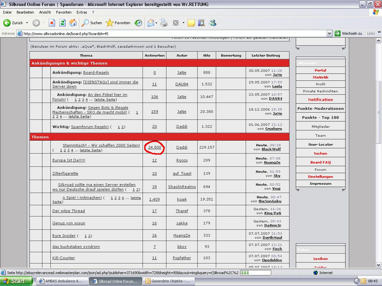Viewport: 382px width, 286px height.
Task: Click the Windows Start button
Action: pyautogui.click(x=17, y=281)
